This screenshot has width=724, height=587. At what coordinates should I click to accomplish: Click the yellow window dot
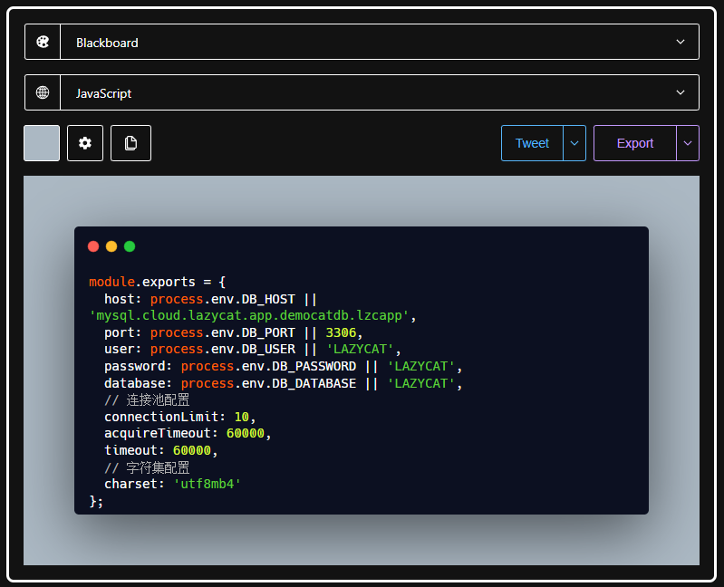tap(111, 246)
